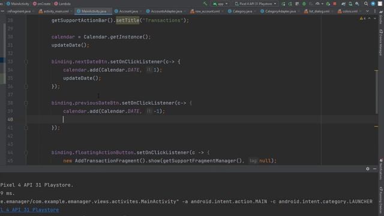Image resolution: width=384 pixels, height=216 pixels.
Task: Click on 'updateDate();' on line 31
Action: (70, 46)
